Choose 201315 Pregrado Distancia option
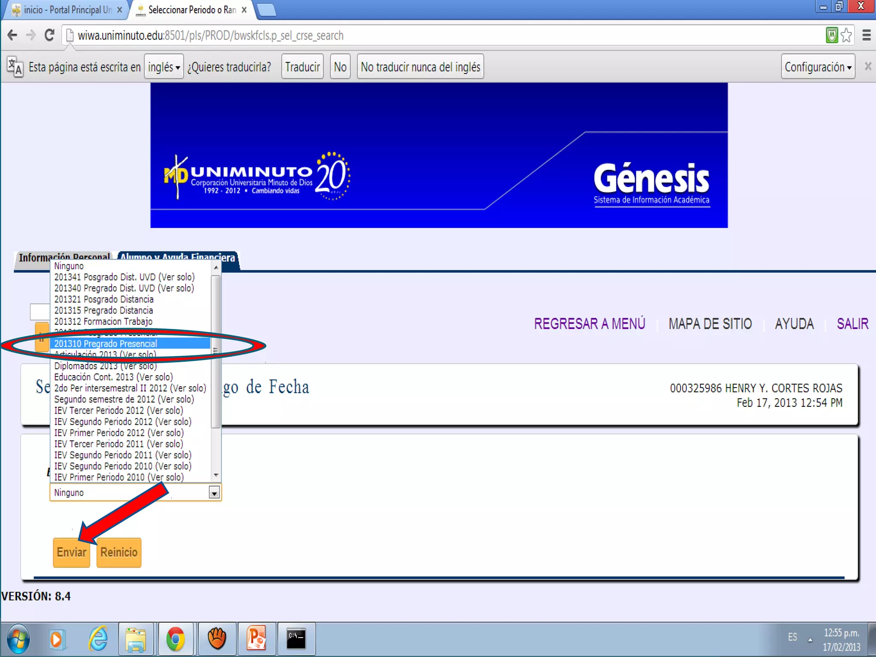The width and height of the screenshot is (876, 657). pyautogui.click(x=104, y=311)
